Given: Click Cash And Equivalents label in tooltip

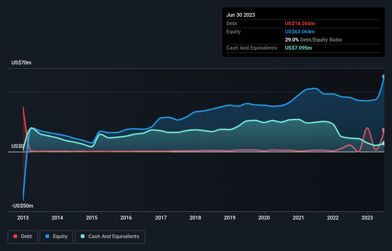Looking at the screenshot, I should 252,48.
